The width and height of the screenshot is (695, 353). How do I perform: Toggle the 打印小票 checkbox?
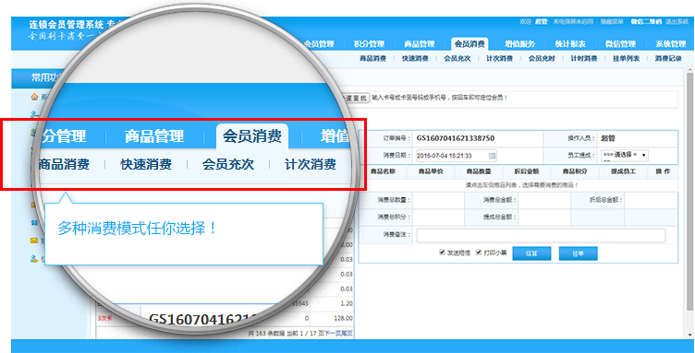(x=479, y=253)
